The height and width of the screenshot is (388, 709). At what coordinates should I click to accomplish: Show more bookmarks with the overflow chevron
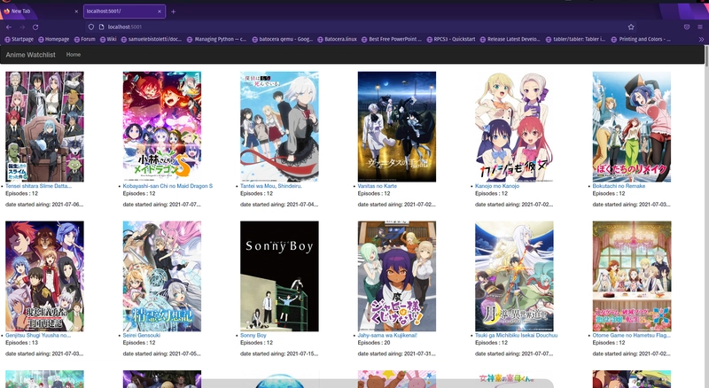(x=701, y=39)
